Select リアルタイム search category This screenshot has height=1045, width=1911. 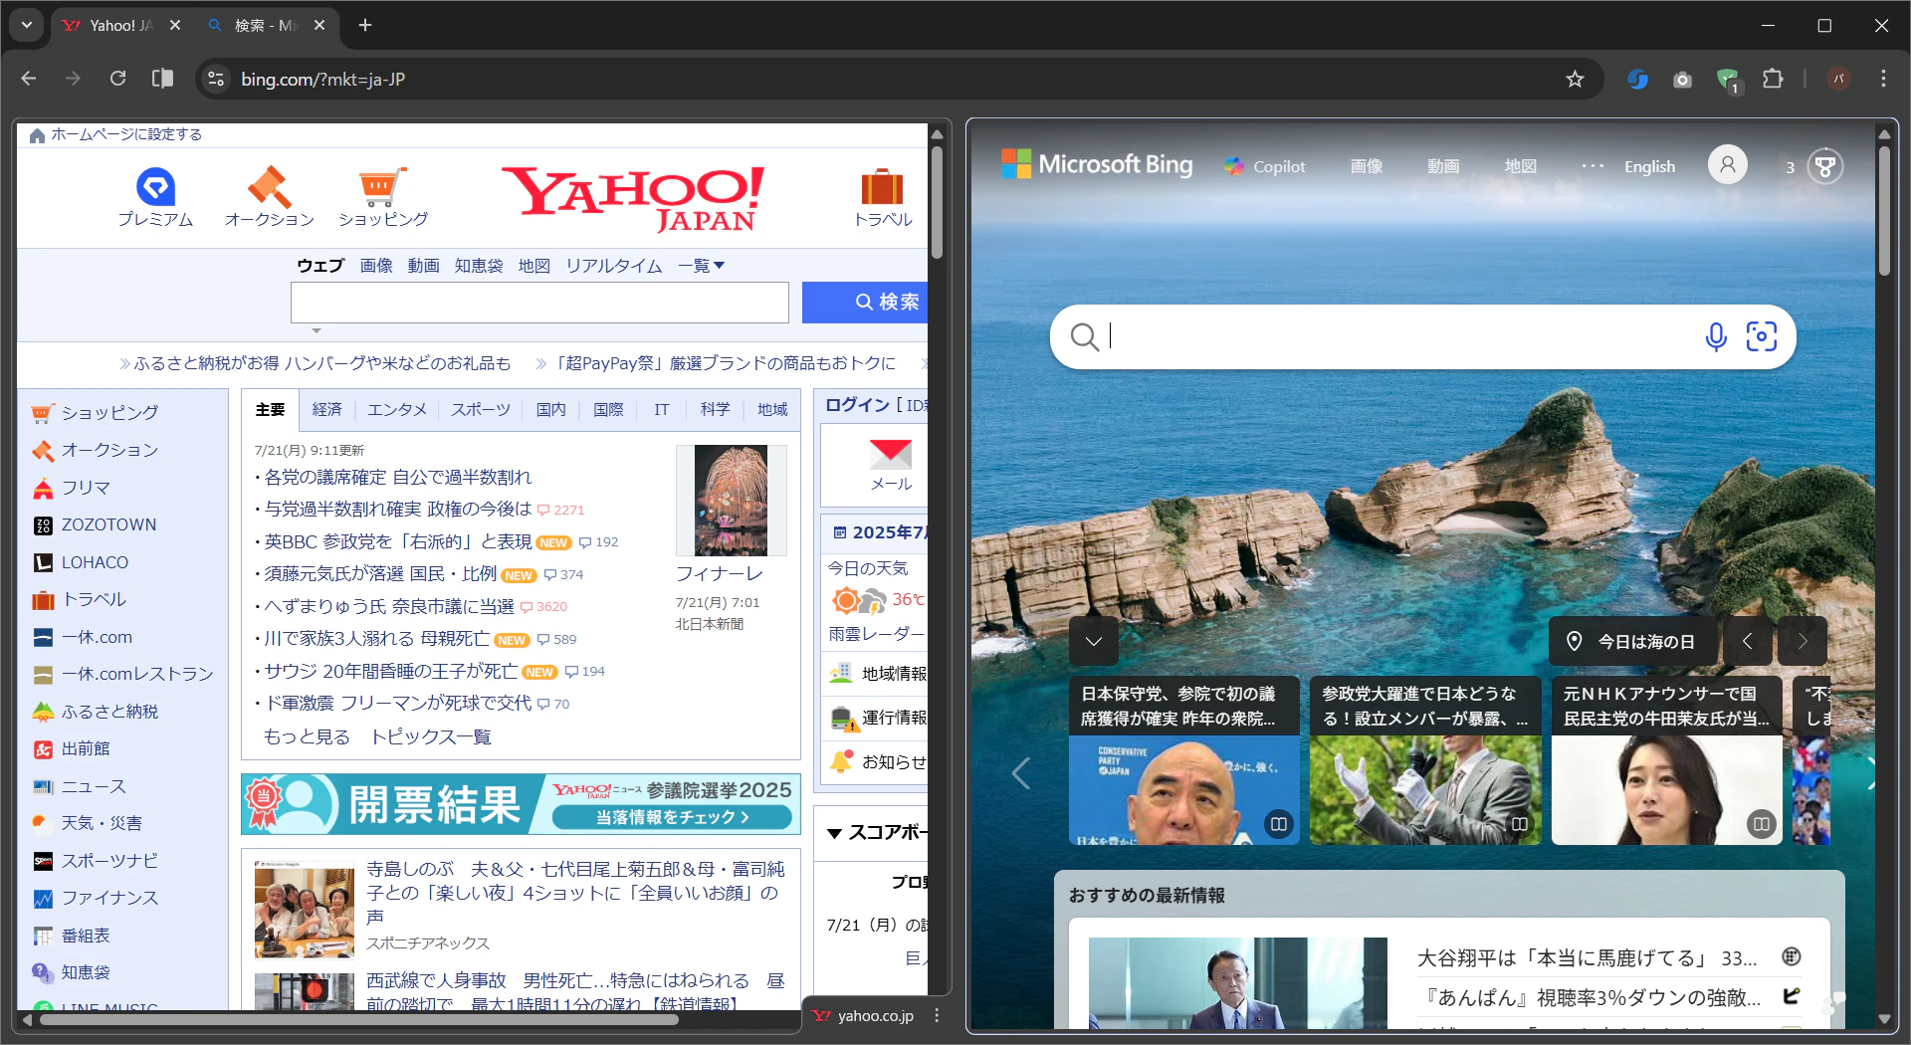click(614, 266)
